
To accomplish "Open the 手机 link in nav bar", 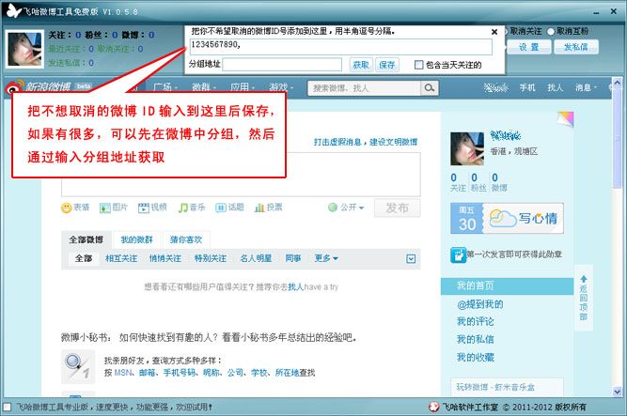I will [x=527, y=87].
